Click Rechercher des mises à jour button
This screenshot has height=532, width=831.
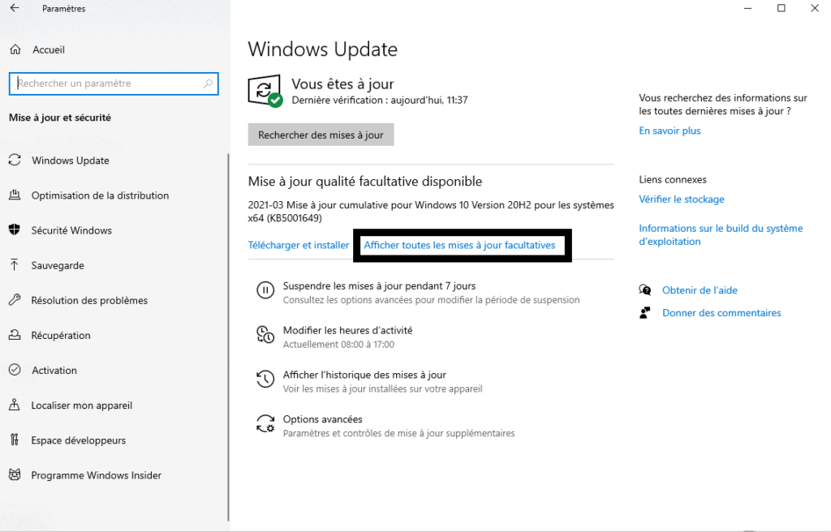coord(321,135)
